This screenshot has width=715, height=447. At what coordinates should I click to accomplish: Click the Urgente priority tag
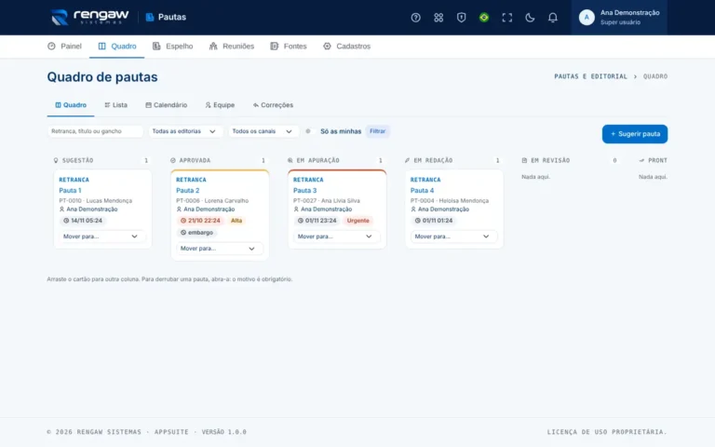pyautogui.click(x=357, y=221)
